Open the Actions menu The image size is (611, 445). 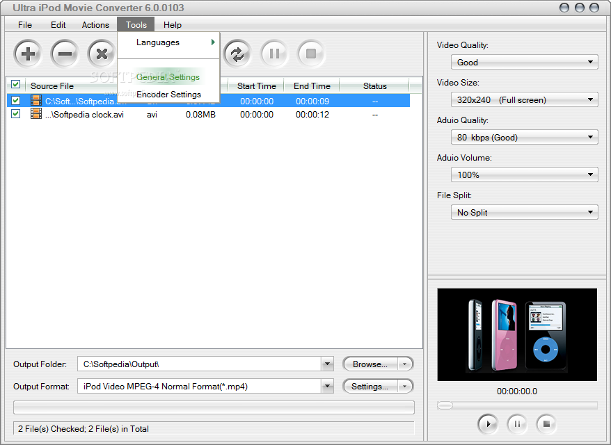click(x=95, y=24)
